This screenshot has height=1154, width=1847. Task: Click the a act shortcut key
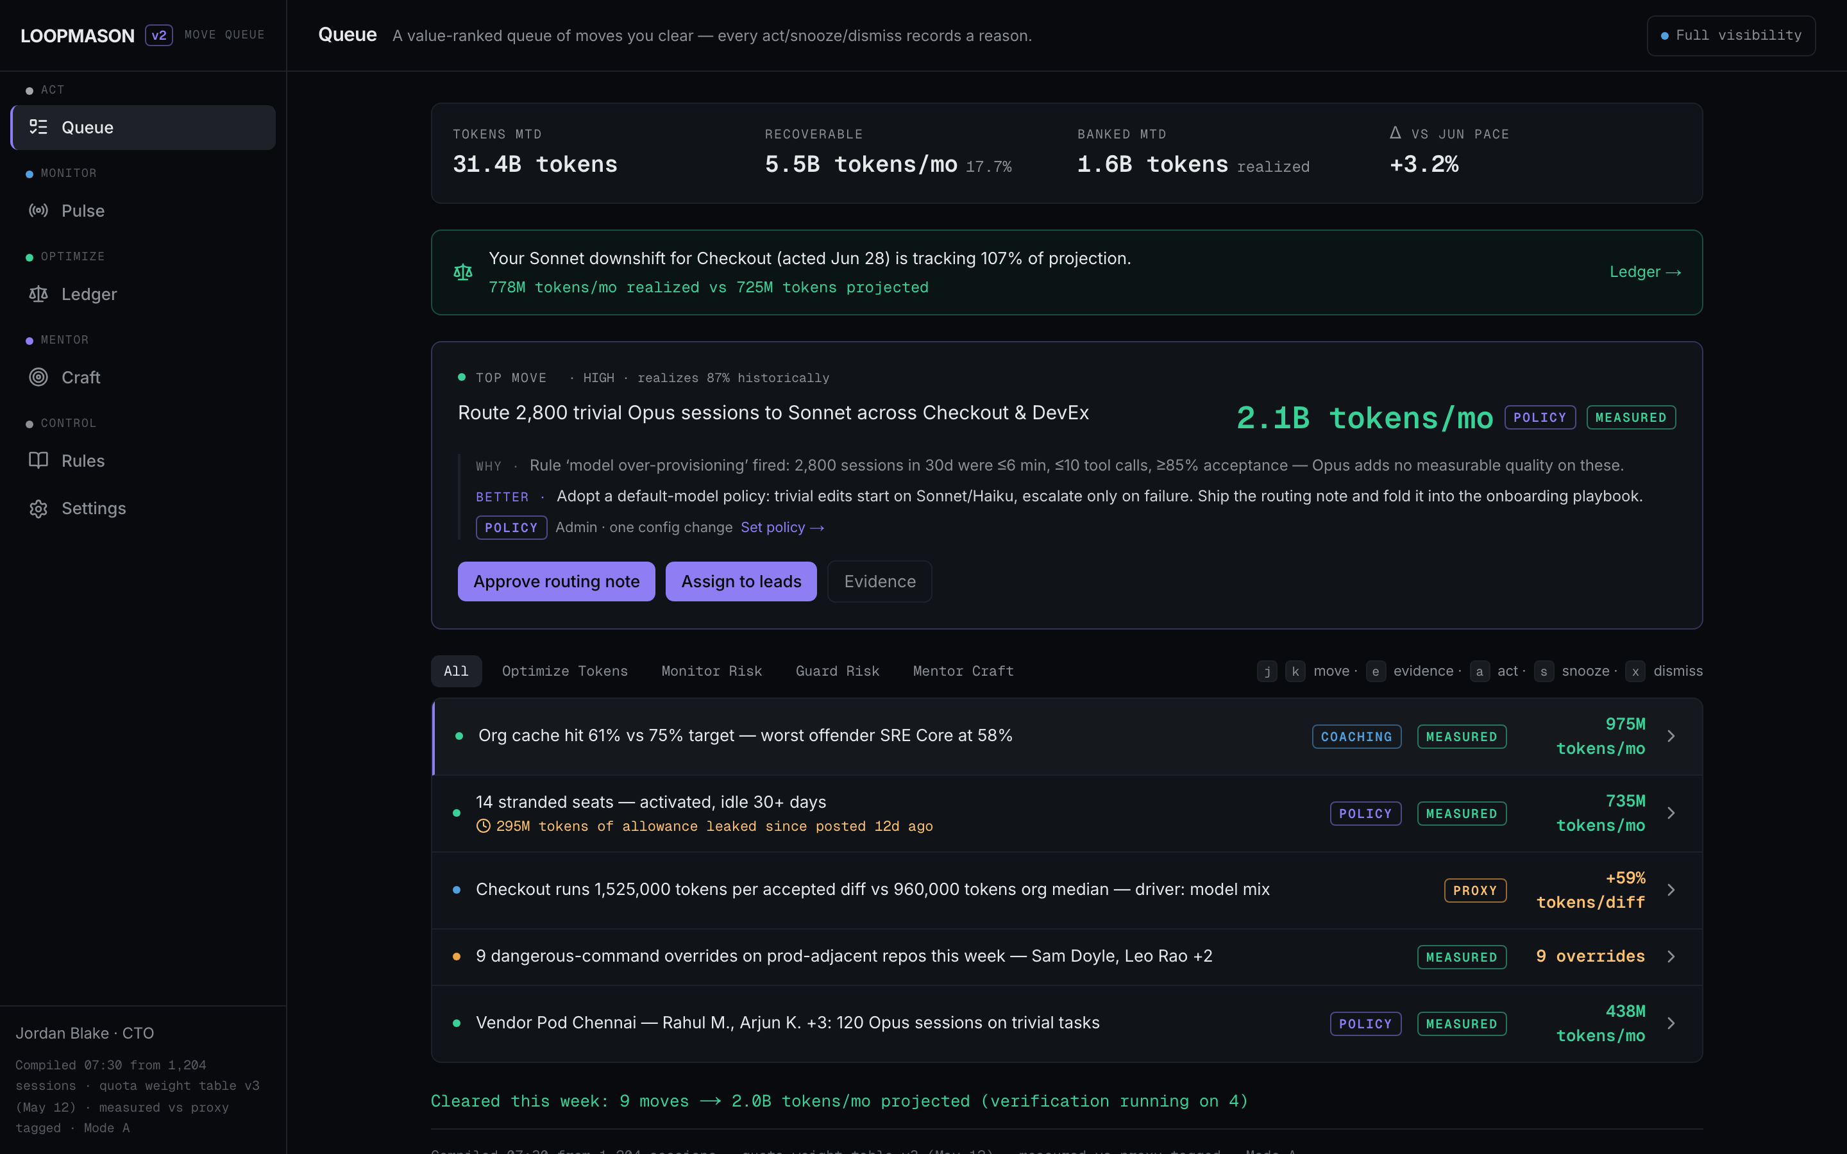click(x=1479, y=671)
